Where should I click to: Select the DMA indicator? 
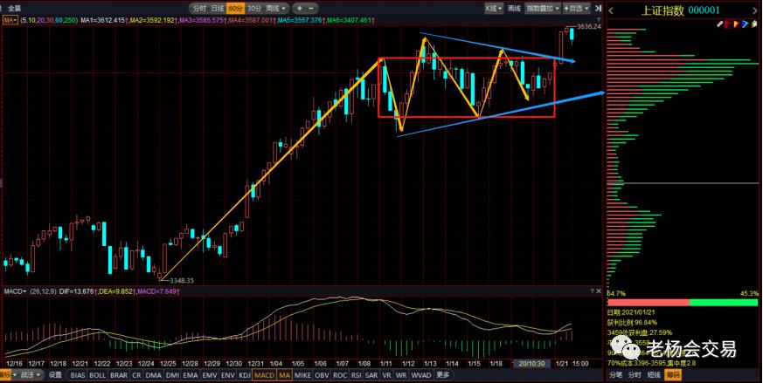point(154,375)
